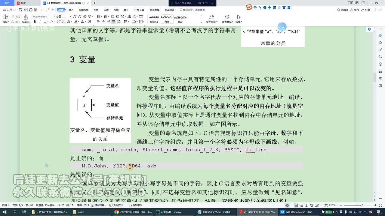Click the 未同步 sync button
The image size is (385, 216).
tap(342, 10)
